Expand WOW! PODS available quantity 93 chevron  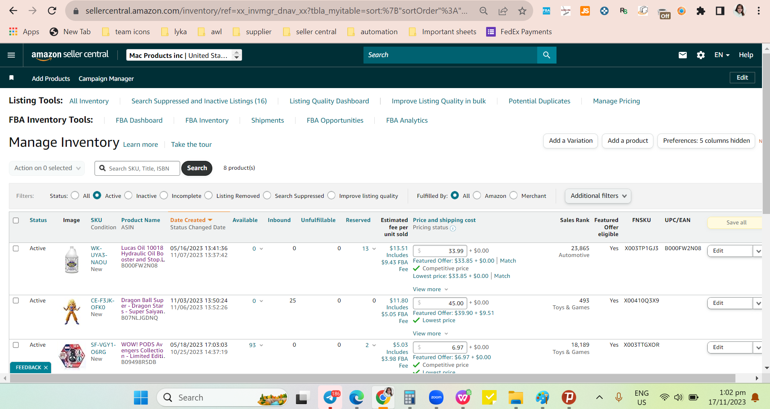click(x=261, y=345)
